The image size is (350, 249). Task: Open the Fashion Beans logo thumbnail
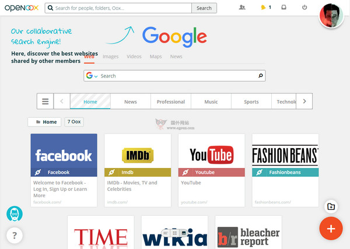pos(285,151)
